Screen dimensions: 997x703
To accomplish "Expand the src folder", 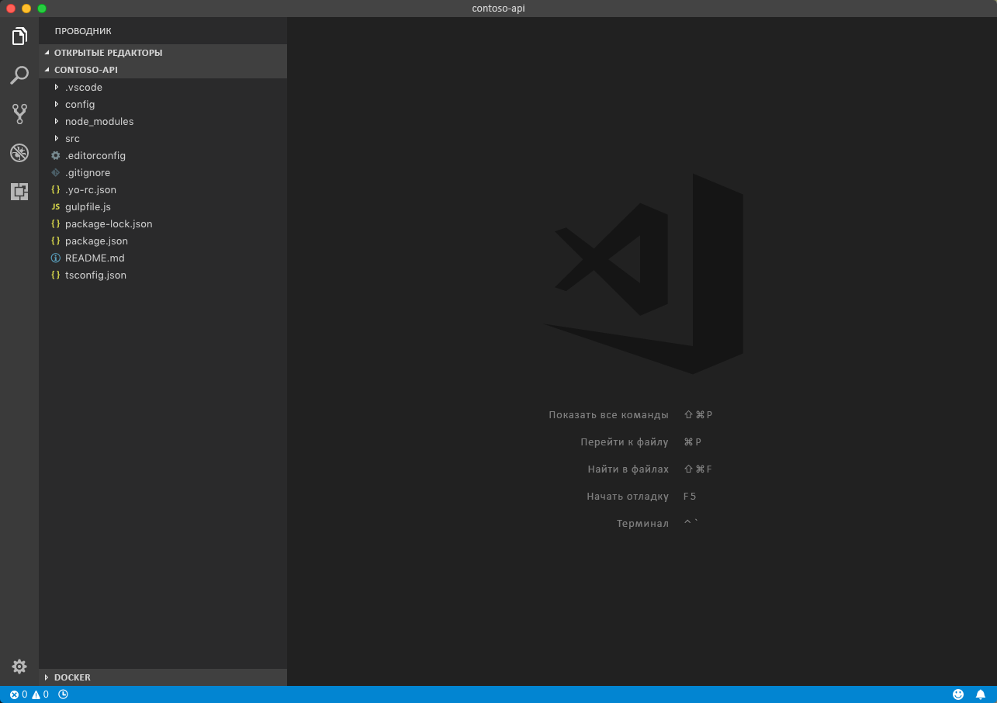I will point(72,138).
